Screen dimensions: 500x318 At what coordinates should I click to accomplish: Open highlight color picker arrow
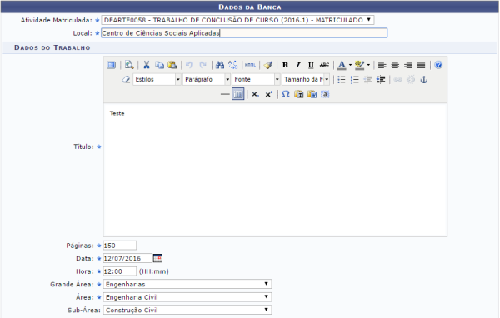368,65
